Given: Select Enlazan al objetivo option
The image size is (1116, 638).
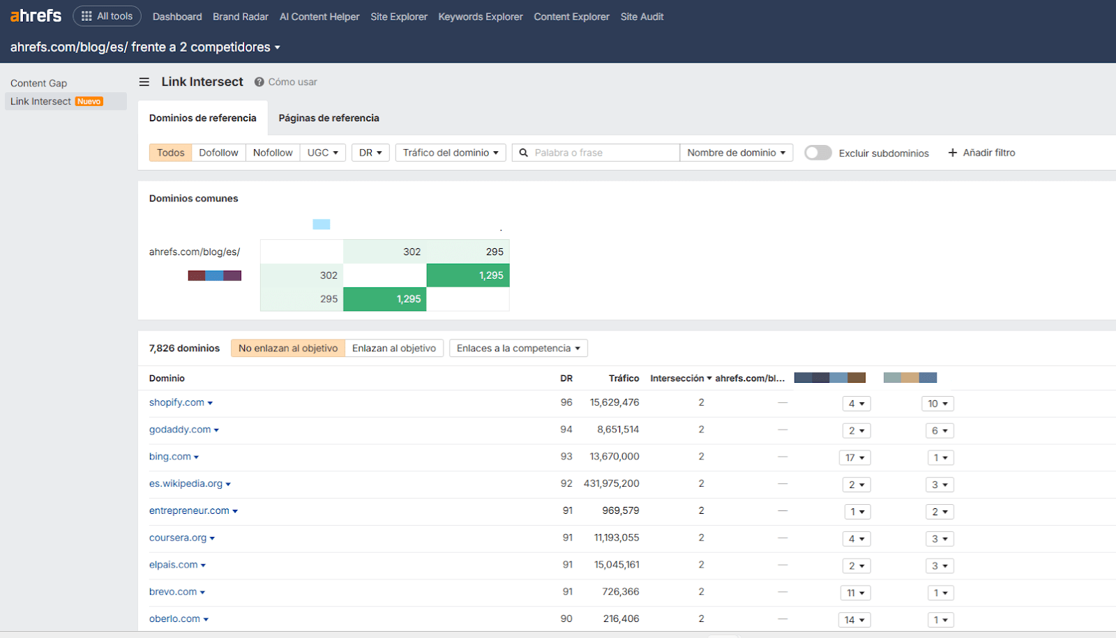Looking at the screenshot, I should point(393,348).
